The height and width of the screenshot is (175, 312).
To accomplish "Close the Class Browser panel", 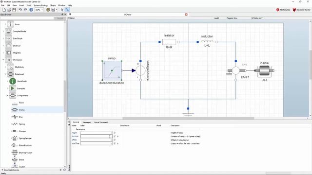I will 65,15.
